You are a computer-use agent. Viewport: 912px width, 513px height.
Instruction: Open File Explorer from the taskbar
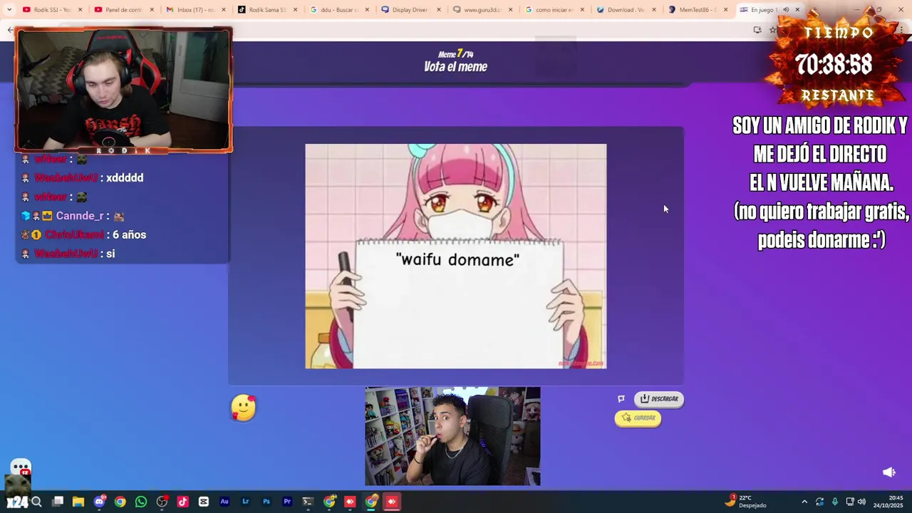78,502
